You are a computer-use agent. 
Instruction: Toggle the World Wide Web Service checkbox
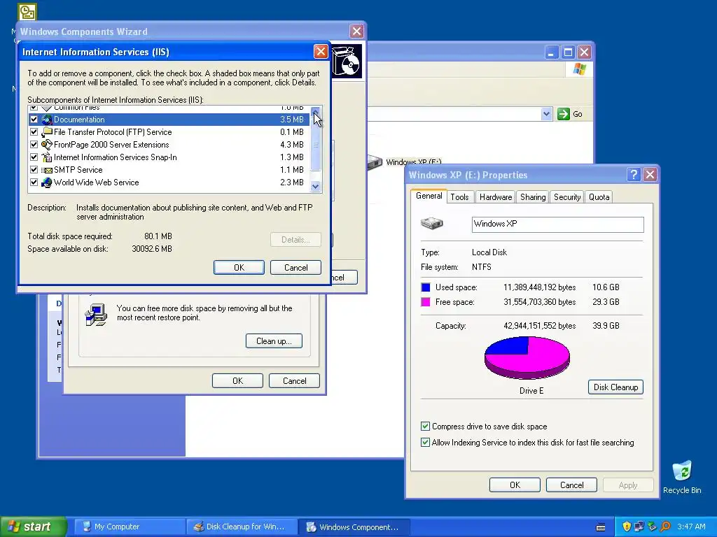point(34,182)
